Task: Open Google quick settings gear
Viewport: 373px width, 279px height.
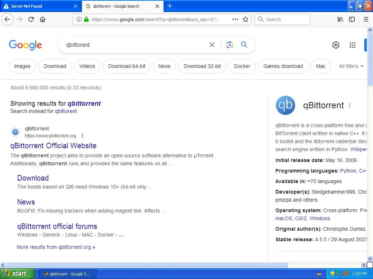Action: click(x=335, y=45)
